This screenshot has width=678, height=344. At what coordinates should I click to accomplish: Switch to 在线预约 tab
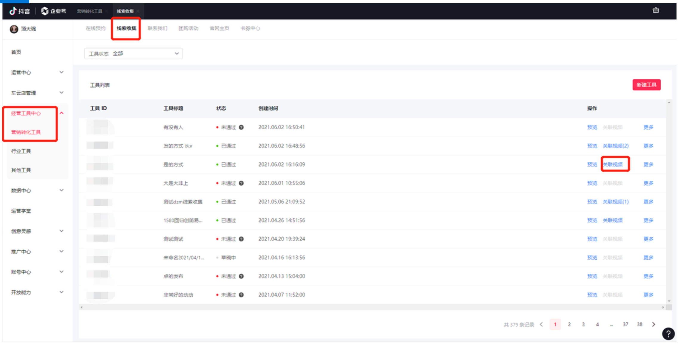coord(95,28)
